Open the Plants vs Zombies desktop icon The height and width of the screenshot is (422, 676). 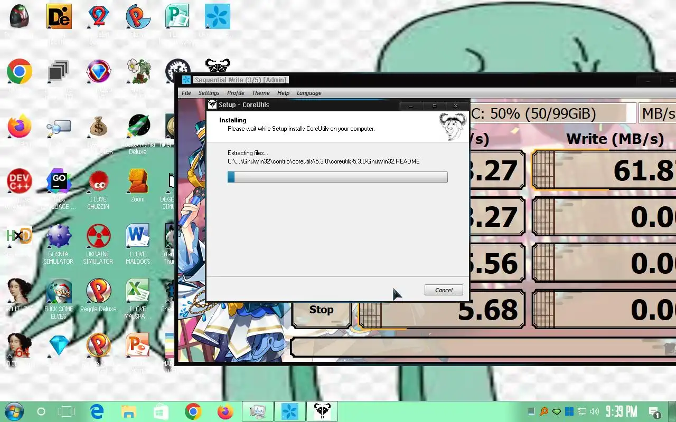[138, 72]
